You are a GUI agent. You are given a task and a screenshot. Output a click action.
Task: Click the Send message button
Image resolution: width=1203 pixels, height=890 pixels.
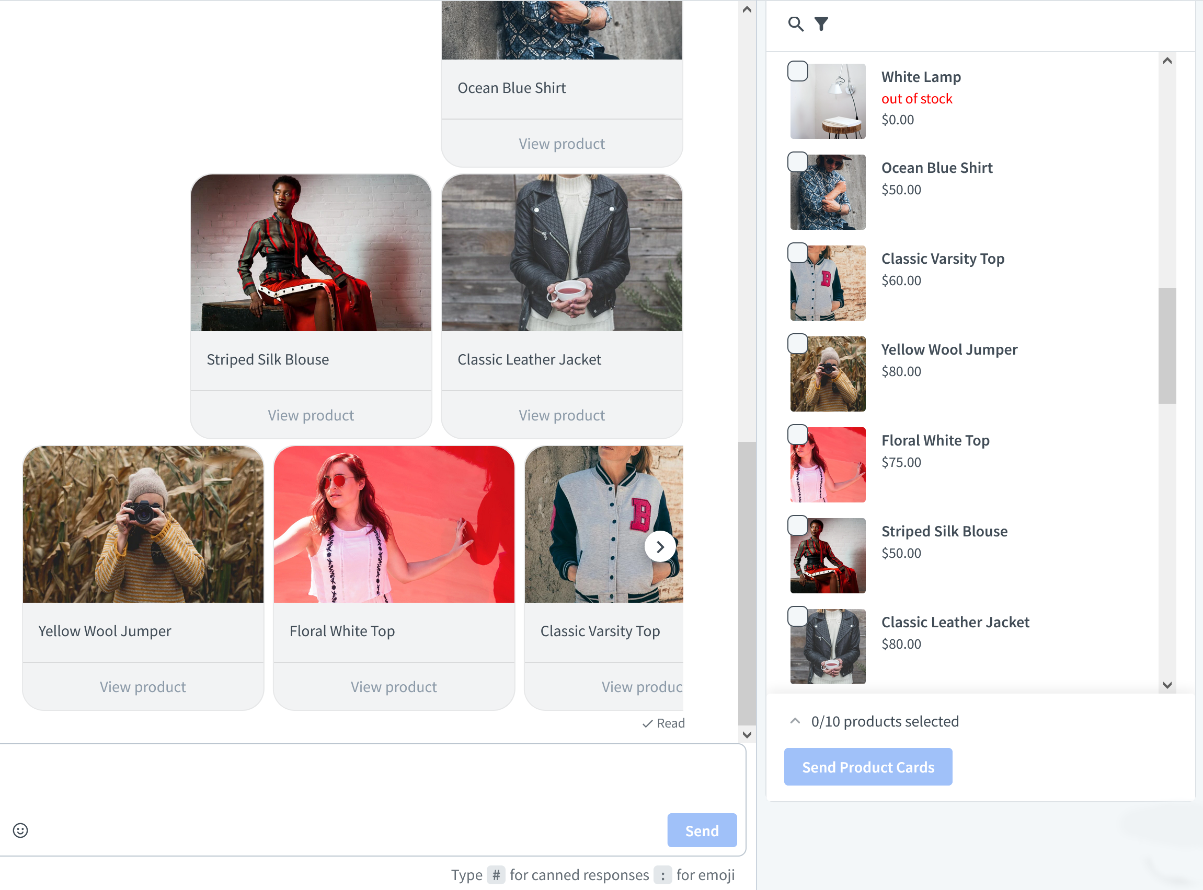click(702, 831)
